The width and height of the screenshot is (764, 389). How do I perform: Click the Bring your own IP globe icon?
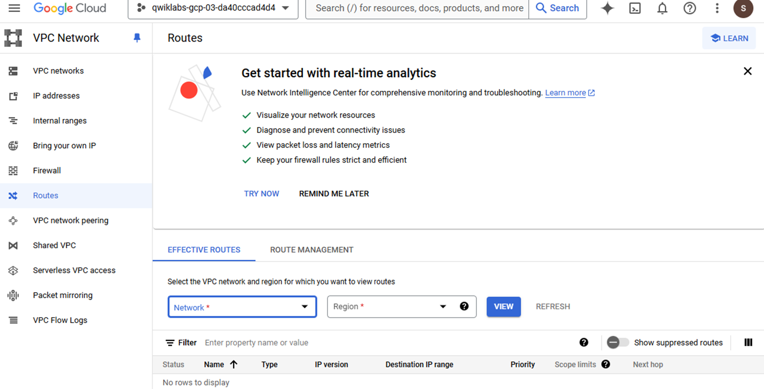coord(13,146)
